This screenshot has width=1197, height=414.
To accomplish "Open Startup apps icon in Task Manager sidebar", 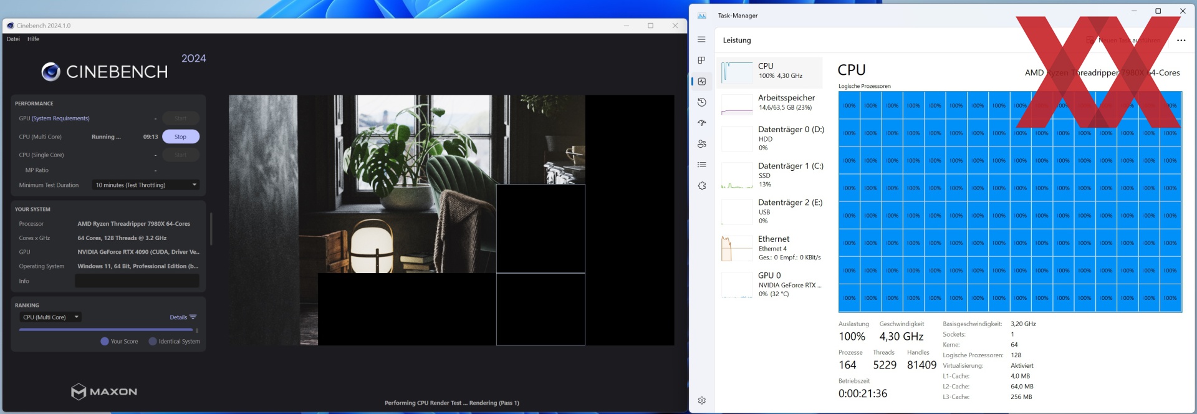I will 701,123.
